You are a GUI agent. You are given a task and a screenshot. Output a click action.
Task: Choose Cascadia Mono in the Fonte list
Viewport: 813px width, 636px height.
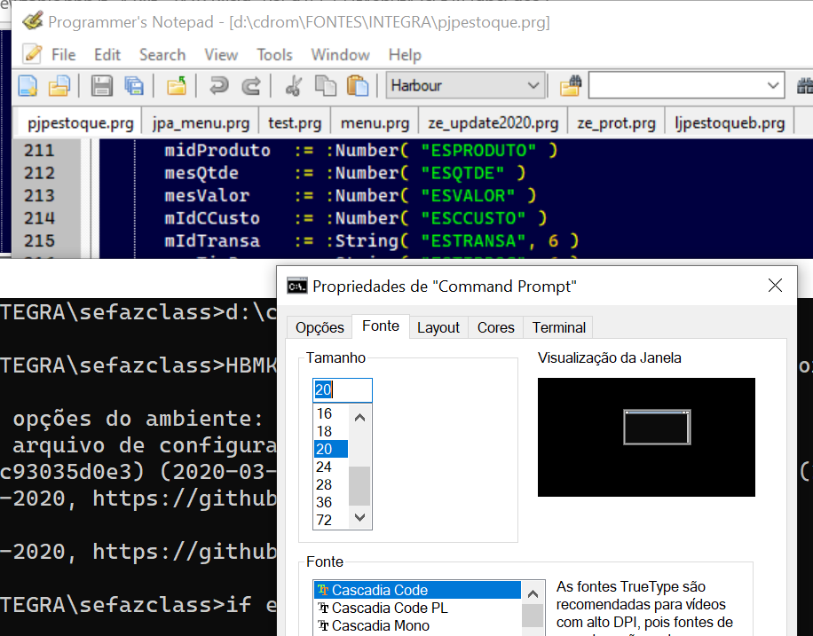pos(380,625)
